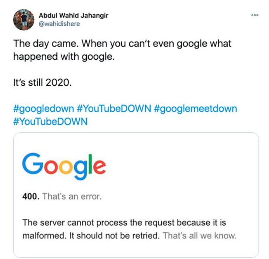Click the "That's all we know." text
The image size is (269, 259).
[200, 235]
